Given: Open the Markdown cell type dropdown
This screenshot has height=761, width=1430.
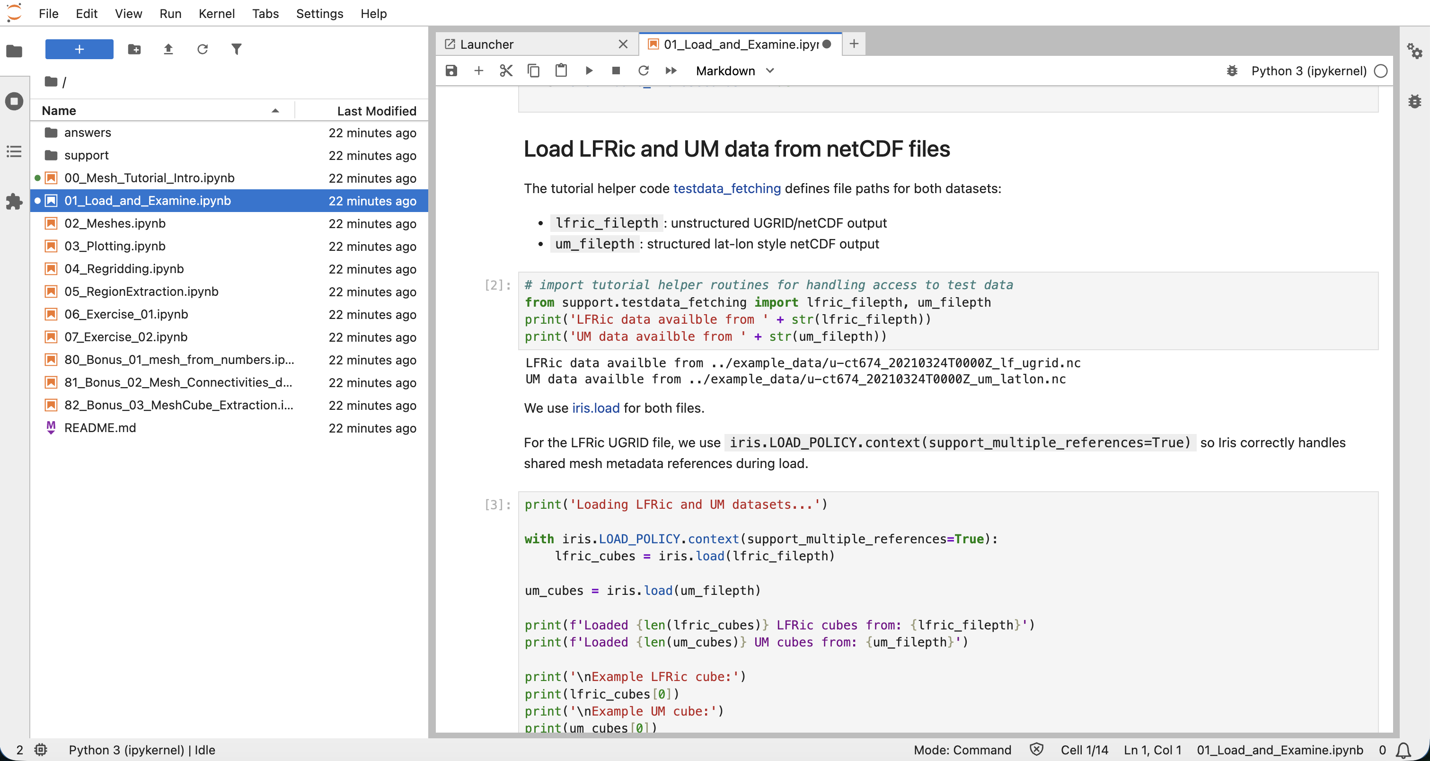Looking at the screenshot, I should click(735, 71).
